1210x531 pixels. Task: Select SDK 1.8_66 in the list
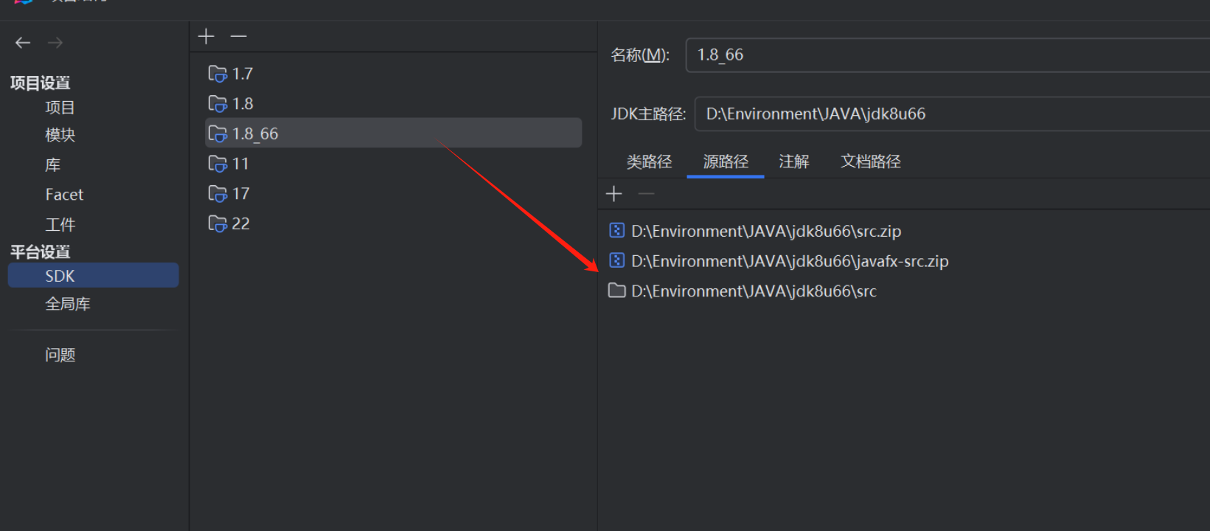point(393,133)
